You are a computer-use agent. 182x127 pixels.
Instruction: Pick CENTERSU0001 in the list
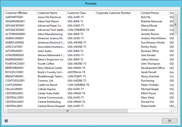[14, 93]
